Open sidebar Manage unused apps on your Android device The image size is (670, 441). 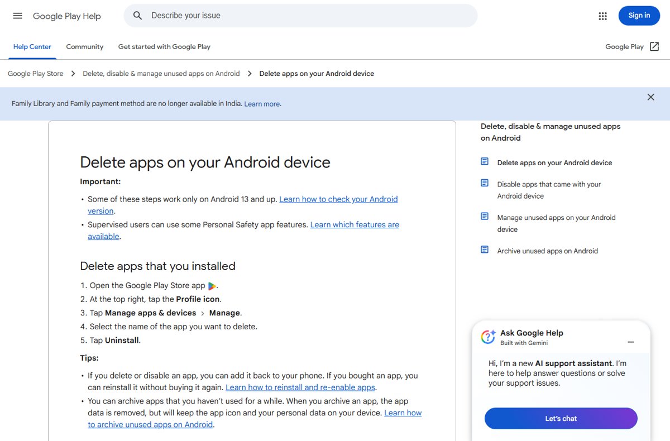[x=556, y=223]
